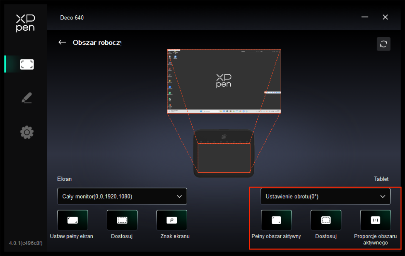Screen dimensions: 405x256
Task: Click the screen Dostosuj icon under Ekran
Action: tap(122, 220)
